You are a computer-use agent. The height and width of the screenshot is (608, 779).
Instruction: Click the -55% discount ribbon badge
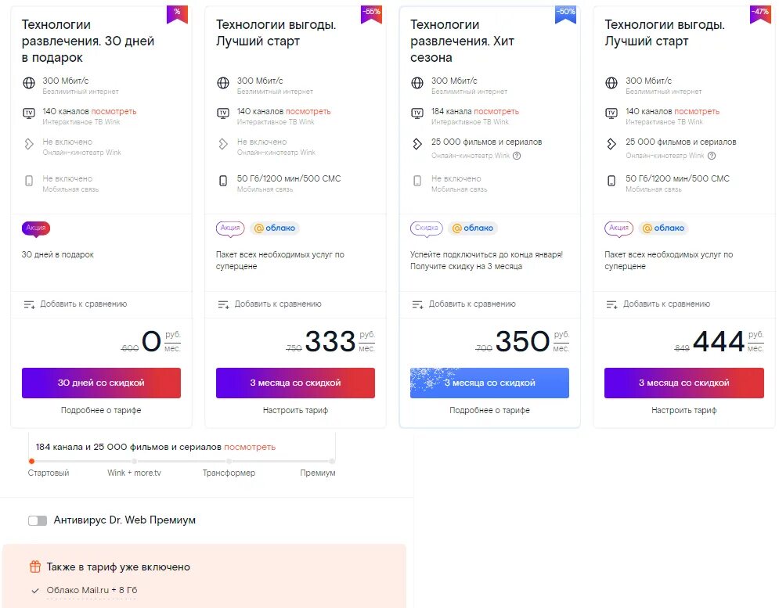[371, 15]
